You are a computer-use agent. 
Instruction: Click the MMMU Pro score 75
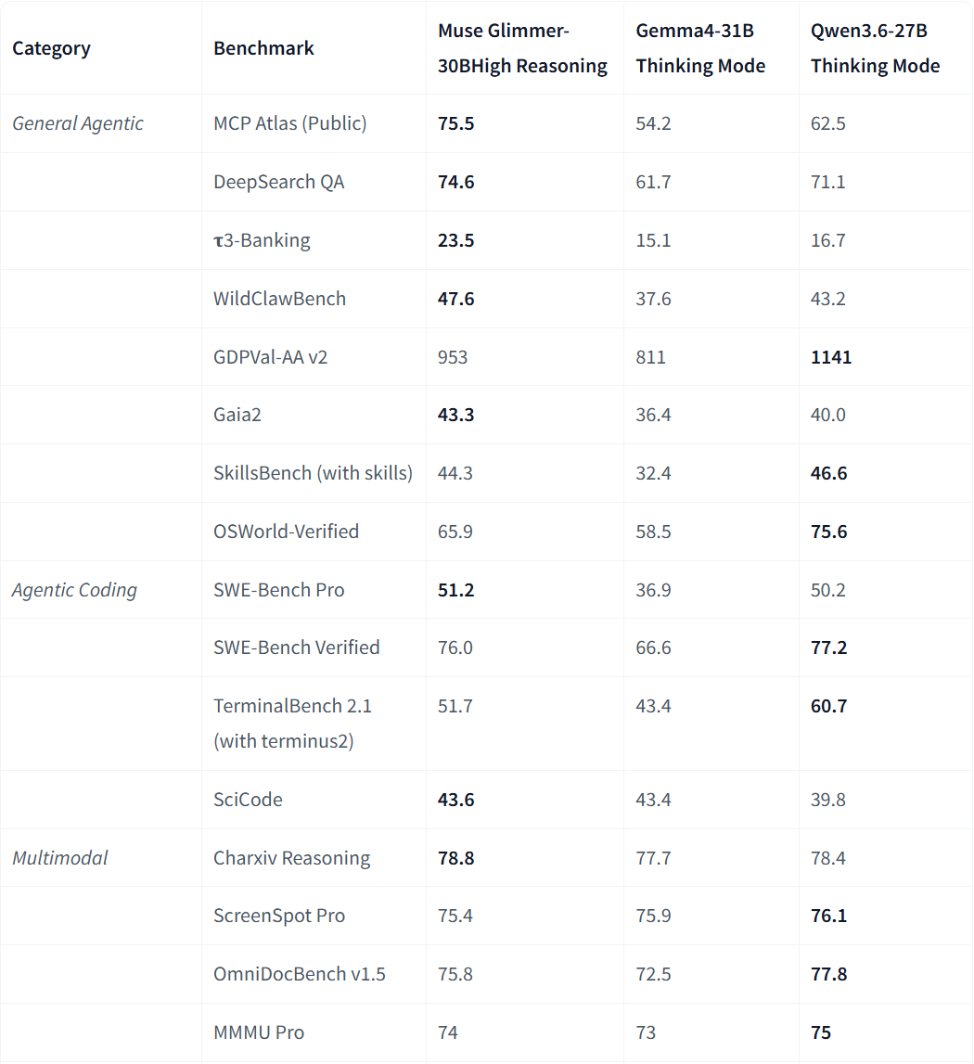point(821,1032)
